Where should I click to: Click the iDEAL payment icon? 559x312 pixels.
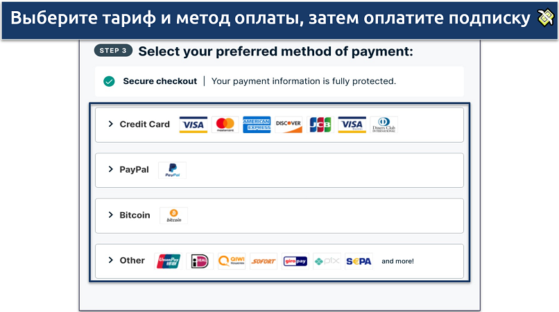tap(200, 261)
